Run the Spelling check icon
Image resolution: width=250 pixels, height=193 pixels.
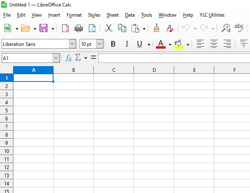[239, 28]
